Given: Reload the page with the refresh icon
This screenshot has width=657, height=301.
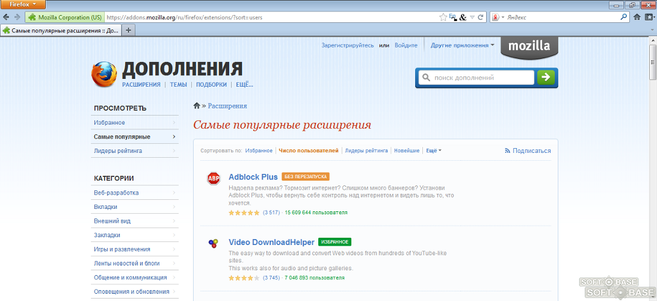Looking at the screenshot, I should point(481,17).
